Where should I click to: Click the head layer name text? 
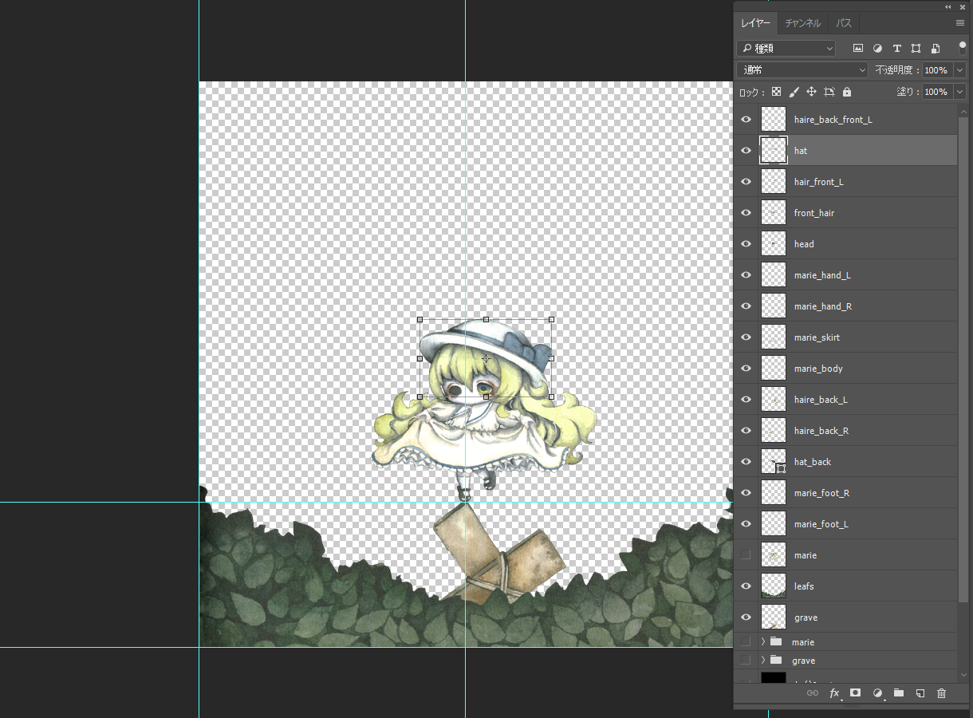point(804,244)
